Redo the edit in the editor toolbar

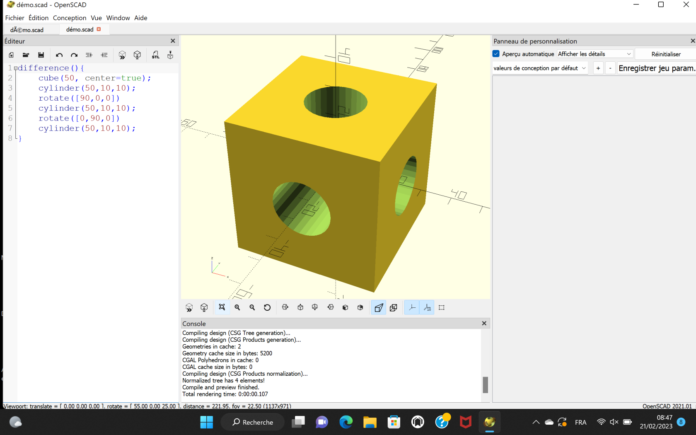point(74,55)
